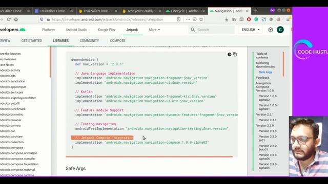Image resolution: width=328 pixels, height=184 pixels.
Task: Select the Jetpack navigation item
Action: pos(132,30)
